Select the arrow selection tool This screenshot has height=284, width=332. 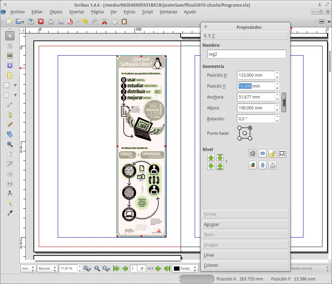[x=10, y=36]
